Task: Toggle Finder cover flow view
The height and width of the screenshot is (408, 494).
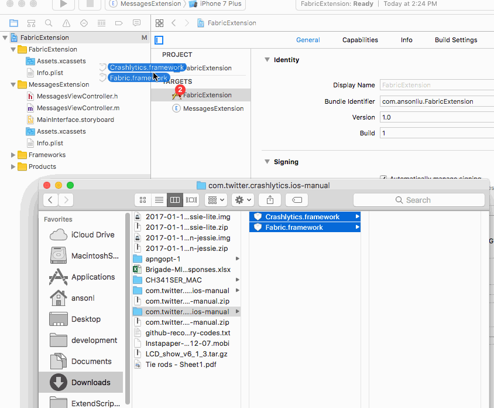Action: point(191,199)
